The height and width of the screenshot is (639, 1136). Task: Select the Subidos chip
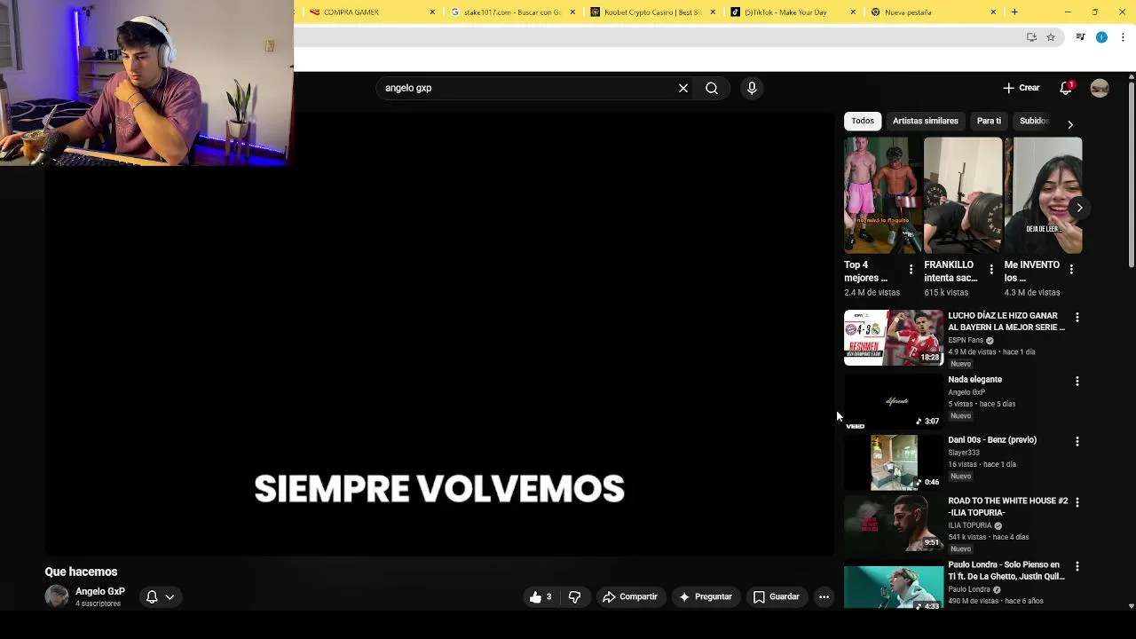click(1033, 121)
